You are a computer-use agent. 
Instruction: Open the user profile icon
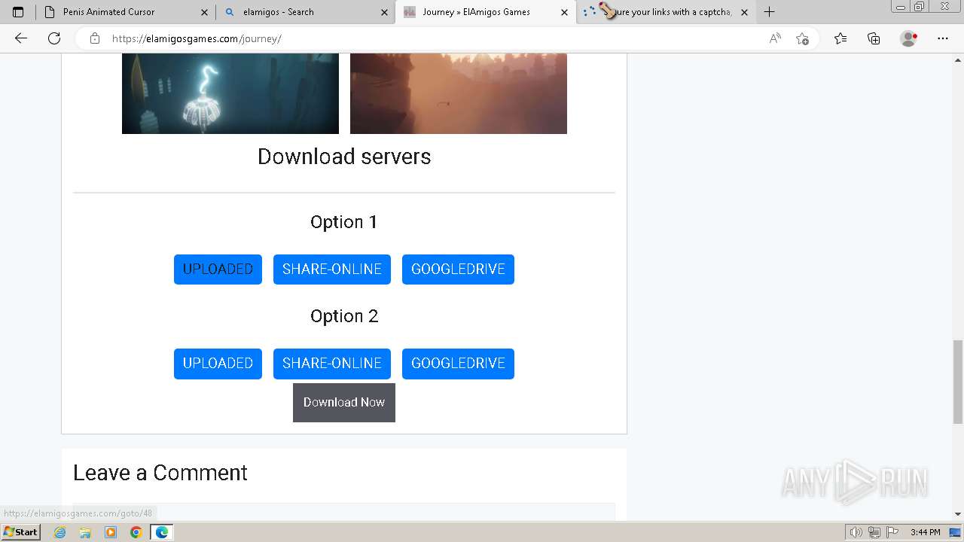point(909,38)
